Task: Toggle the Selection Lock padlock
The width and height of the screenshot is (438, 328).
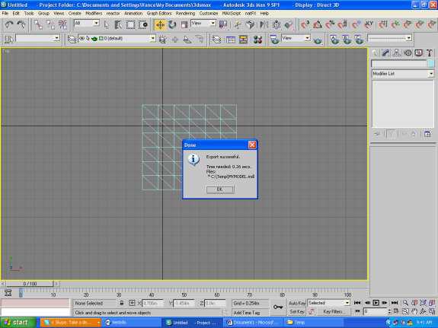Action: [122, 303]
